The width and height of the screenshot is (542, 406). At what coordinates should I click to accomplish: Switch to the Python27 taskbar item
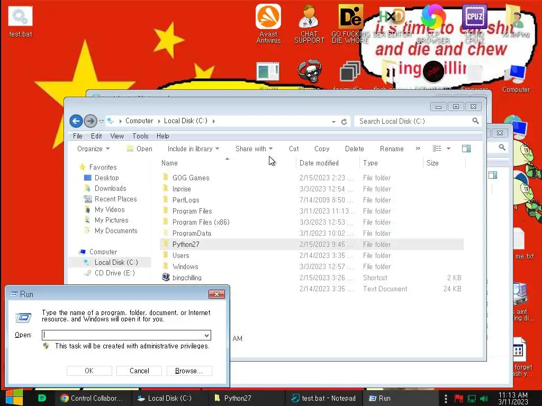click(x=247, y=398)
